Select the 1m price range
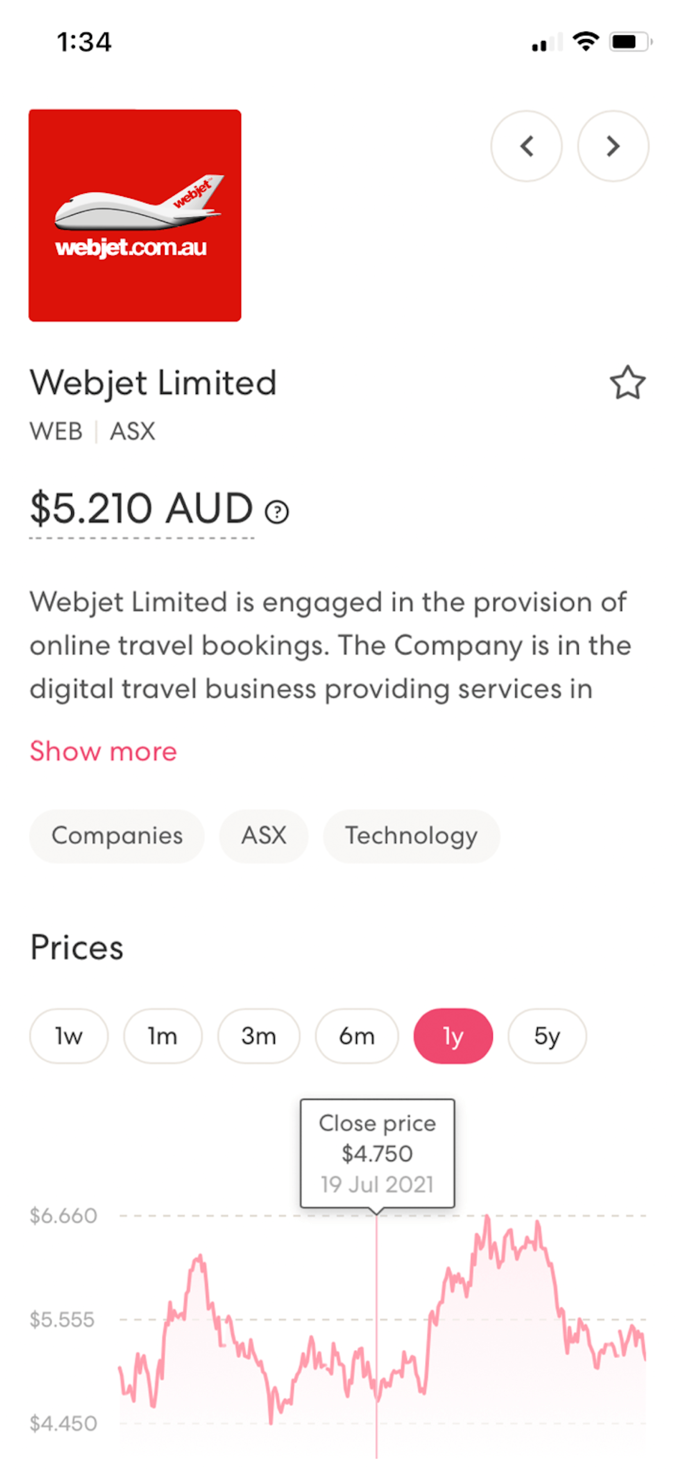The width and height of the screenshot is (679, 1472). click(x=163, y=1036)
